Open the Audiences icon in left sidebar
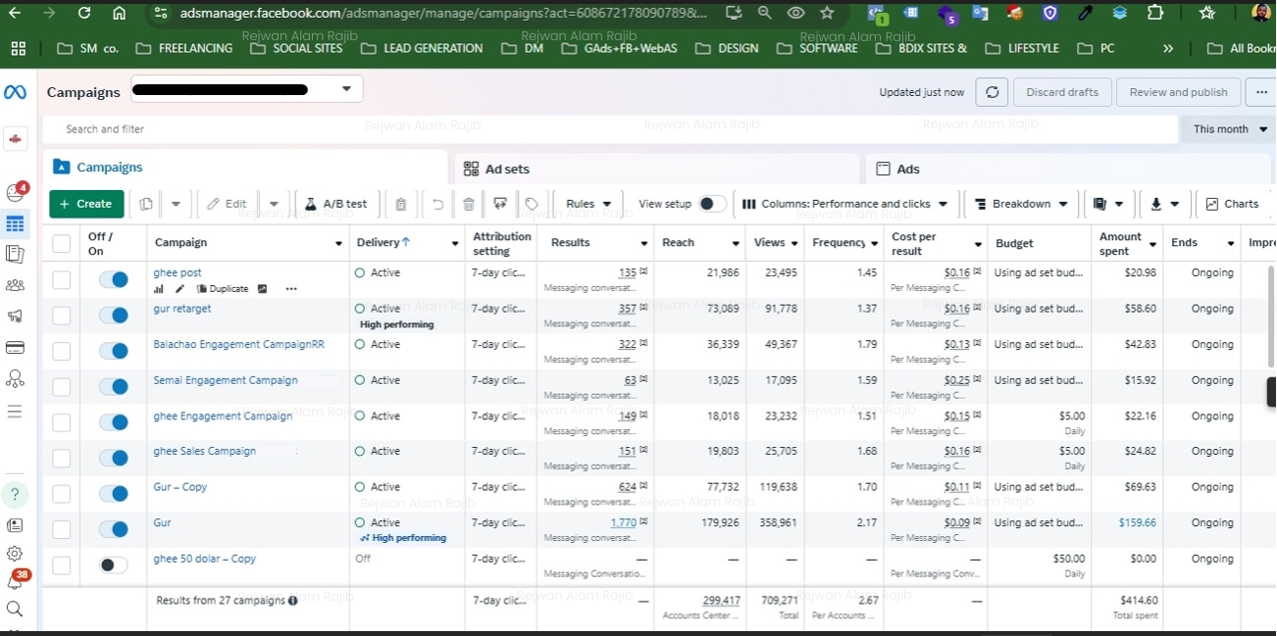This screenshot has width=1277, height=636. tap(15, 285)
